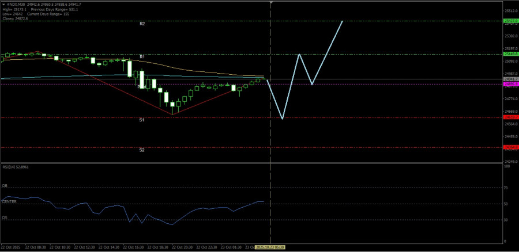Click the R2 resistance level label
The image size is (519, 252).
tap(142, 24)
